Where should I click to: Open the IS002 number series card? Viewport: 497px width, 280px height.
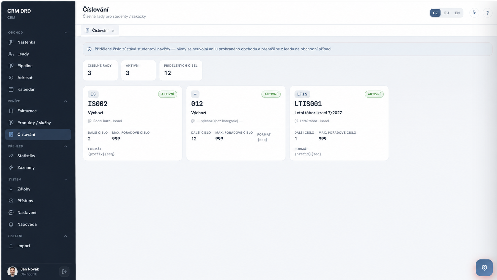[133, 123]
